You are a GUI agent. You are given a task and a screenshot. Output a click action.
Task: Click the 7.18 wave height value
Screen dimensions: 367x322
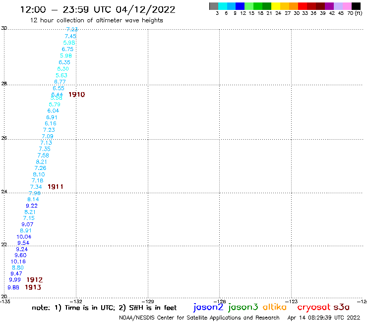click(38, 180)
